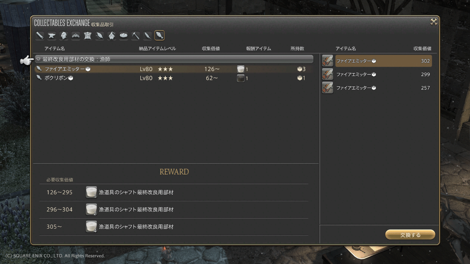Select the Alchemist alembic class icon
This screenshot has width=470, height=264.
tap(112, 36)
